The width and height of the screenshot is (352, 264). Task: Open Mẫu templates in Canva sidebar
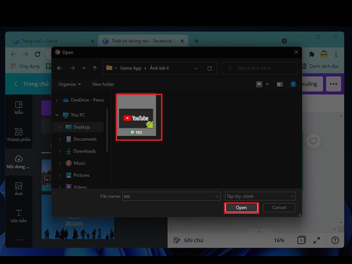click(18, 108)
